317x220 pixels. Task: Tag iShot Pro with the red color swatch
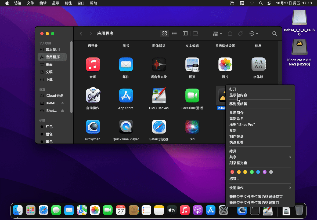point(232,172)
